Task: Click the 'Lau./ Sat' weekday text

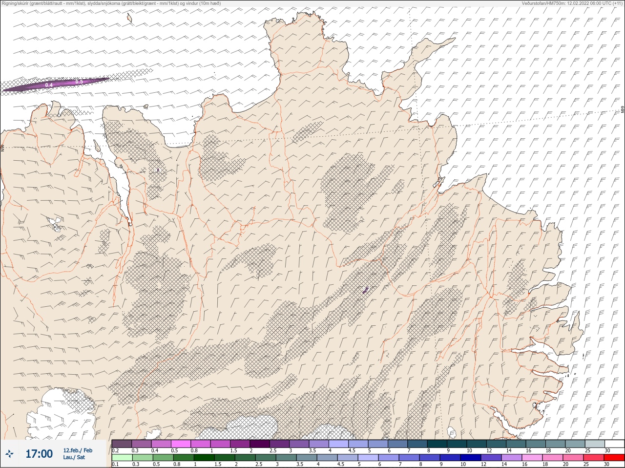Action: tap(74, 457)
